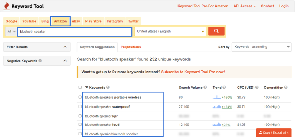Switch to the Bing tab
297x138 pixels.
click(x=45, y=21)
